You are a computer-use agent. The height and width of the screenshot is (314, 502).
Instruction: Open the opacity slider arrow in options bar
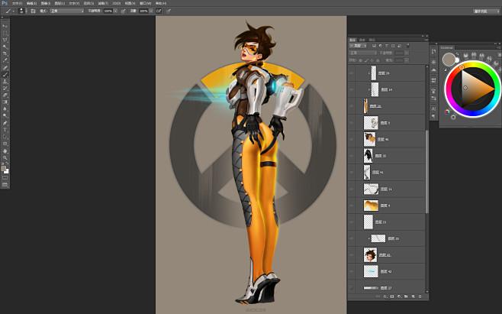tap(115, 11)
